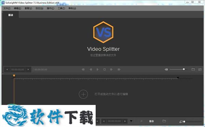Click the snapshot icon at far right of player bar
Image resolution: width=205 pixels, height=127 pixels.
[200, 69]
